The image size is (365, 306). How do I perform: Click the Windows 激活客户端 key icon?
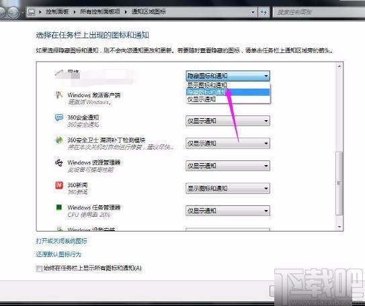tap(59, 95)
